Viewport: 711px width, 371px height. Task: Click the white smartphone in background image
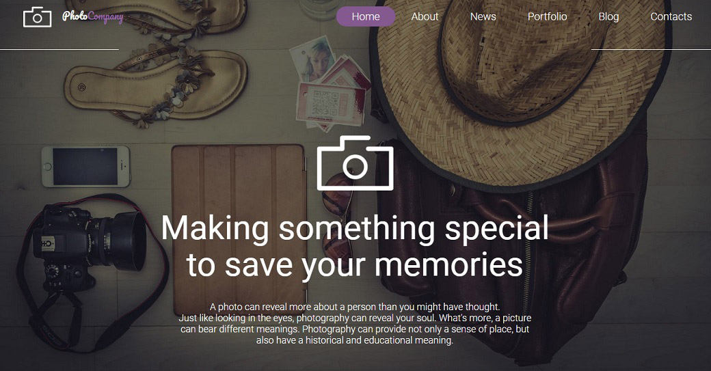85,166
